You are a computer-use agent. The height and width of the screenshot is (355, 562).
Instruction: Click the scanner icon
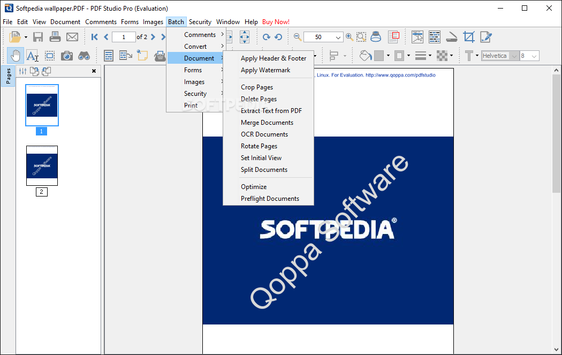[x=452, y=37]
